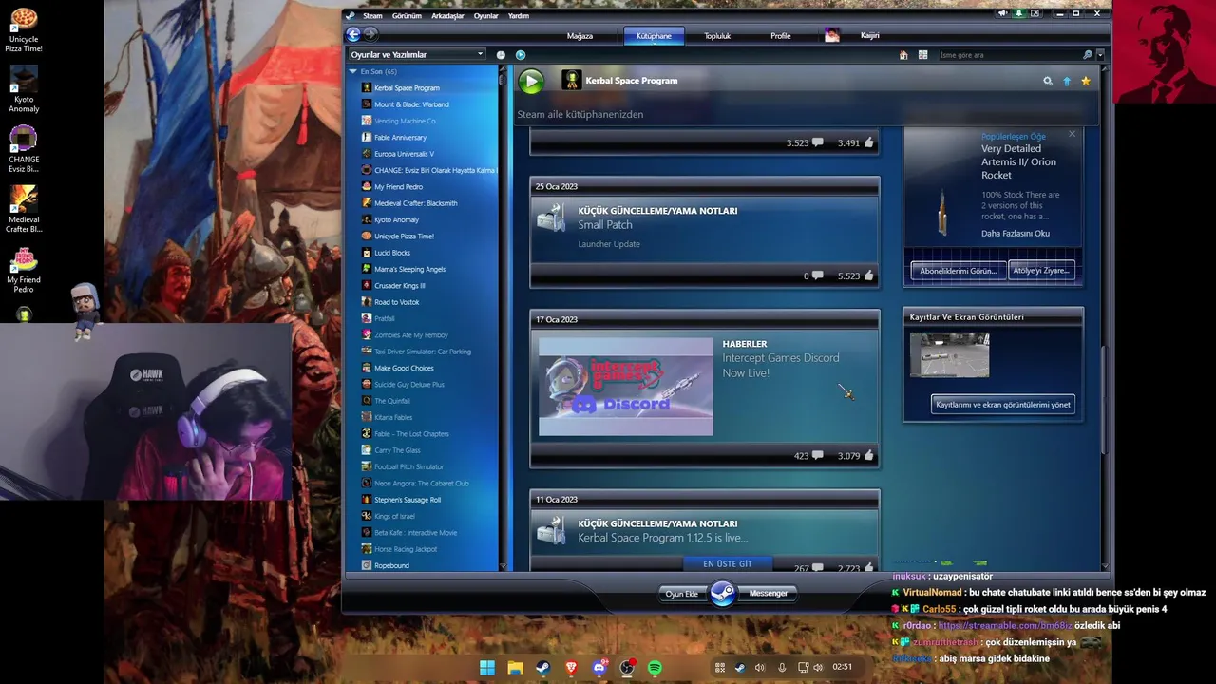The height and width of the screenshot is (684, 1216).
Task: Click the EN ÜSTE GİT button
Action: (728, 564)
